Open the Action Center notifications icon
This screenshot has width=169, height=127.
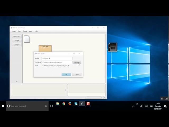165,106
